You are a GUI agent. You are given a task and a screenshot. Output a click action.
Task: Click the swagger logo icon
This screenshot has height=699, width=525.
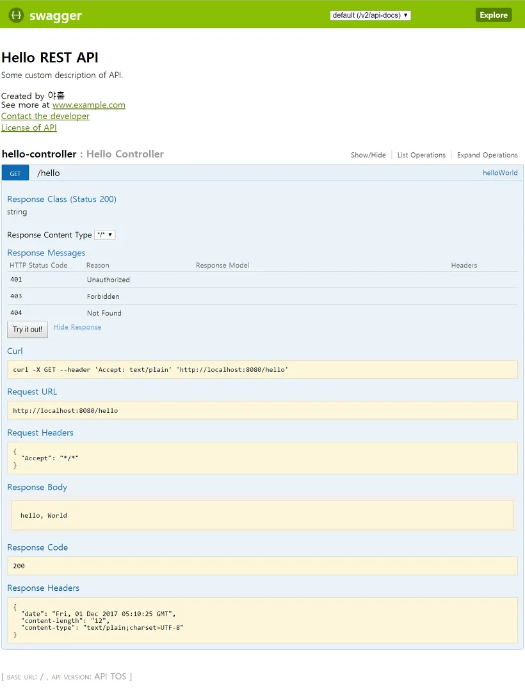point(16,15)
